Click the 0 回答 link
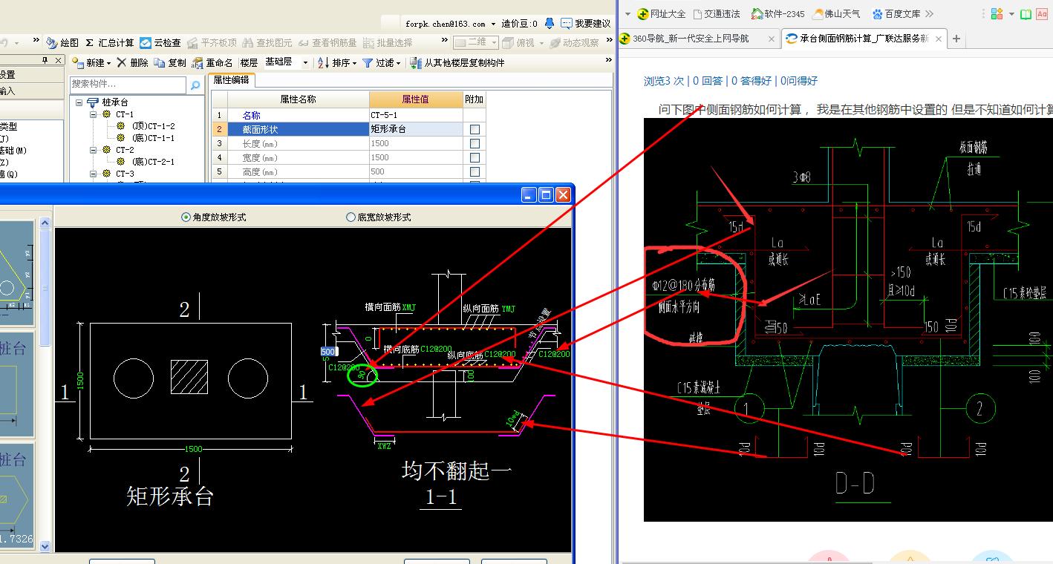The height and width of the screenshot is (564, 1053). point(707,81)
